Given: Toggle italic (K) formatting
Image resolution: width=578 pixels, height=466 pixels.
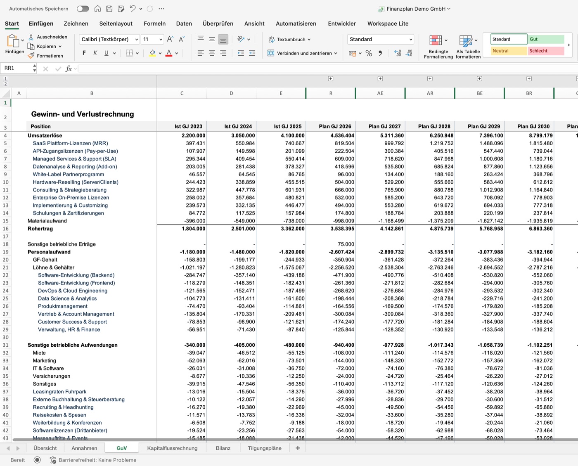Looking at the screenshot, I should coord(95,53).
